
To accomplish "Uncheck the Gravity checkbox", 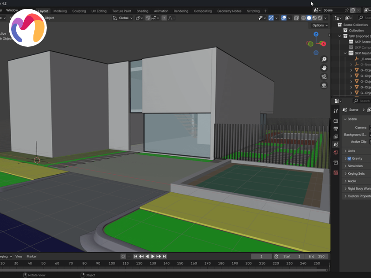I will pos(349,158).
